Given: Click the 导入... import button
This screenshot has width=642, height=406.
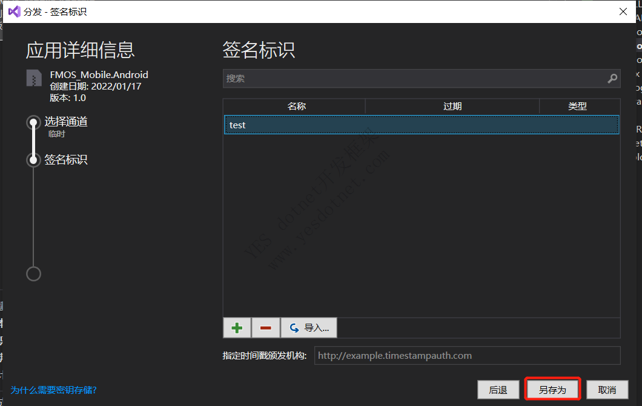Looking at the screenshot, I should [x=309, y=328].
